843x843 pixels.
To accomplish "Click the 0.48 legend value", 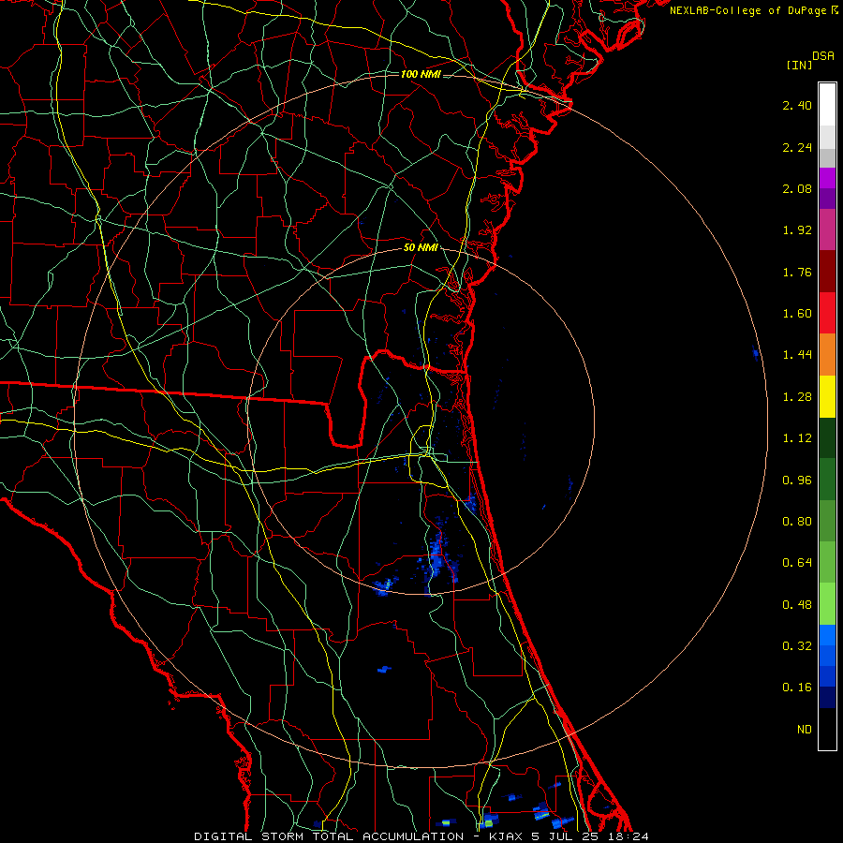I will click(797, 605).
